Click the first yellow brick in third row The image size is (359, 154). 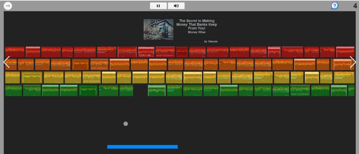pos(13,78)
